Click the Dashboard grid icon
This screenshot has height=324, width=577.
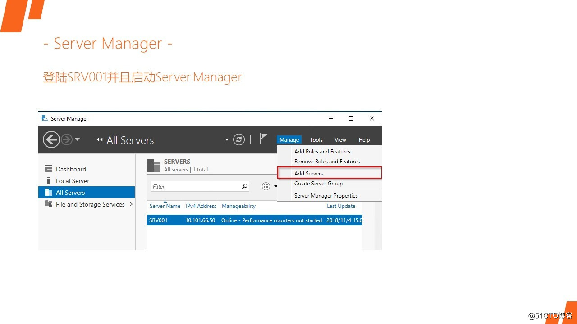49,169
